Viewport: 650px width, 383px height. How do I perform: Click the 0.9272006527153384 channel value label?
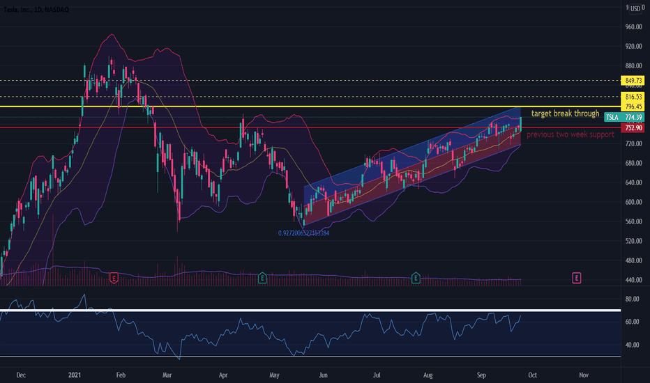click(x=304, y=233)
